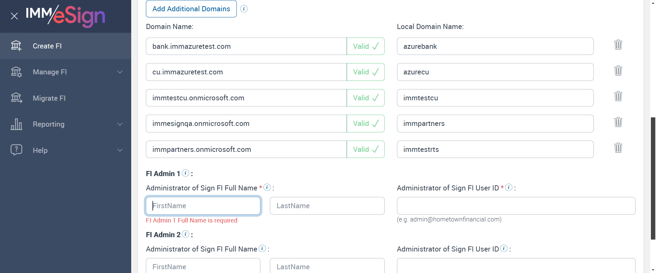Remove the immtestcu.onmicrosoft.com domain entry
656x273 pixels.
618,96
